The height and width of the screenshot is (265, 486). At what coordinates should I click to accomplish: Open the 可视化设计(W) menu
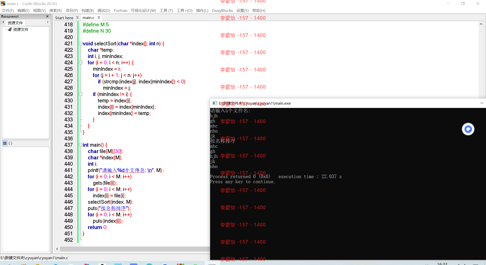click(x=143, y=11)
